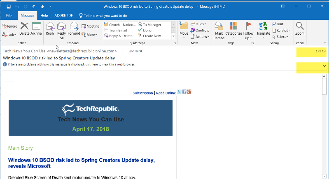Click scrollbar down arrow in message pane
Image resolution: width=329 pixels, height=179 pixels.
click(324, 176)
